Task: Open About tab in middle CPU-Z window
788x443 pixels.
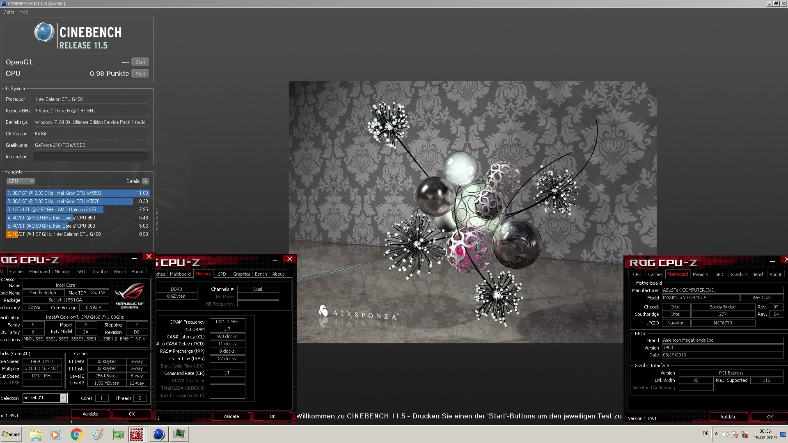Action: tap(278, 274)
